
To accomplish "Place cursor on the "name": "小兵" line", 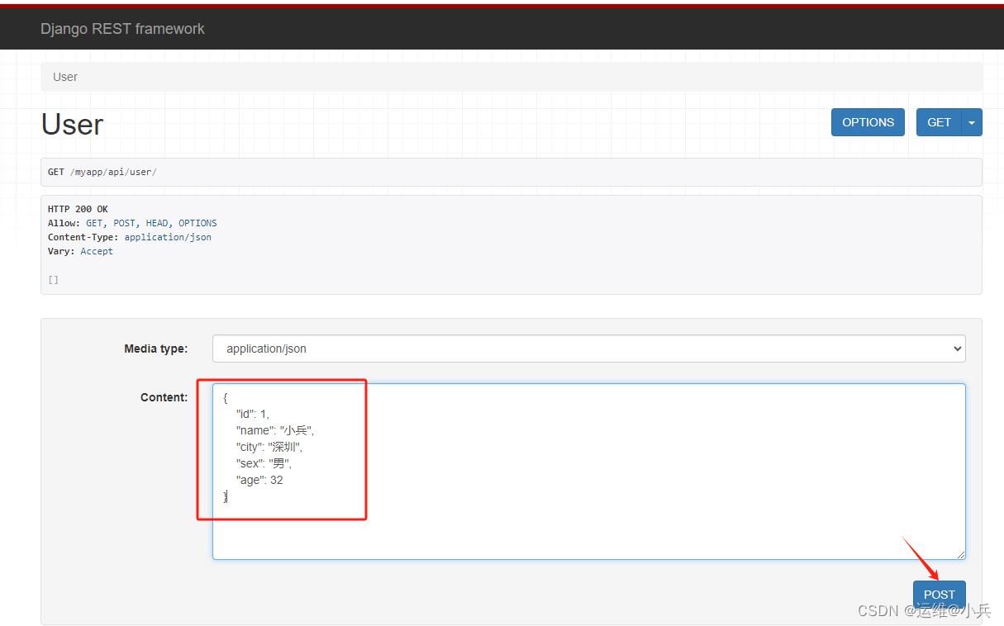I will click(x=275, y=430).
